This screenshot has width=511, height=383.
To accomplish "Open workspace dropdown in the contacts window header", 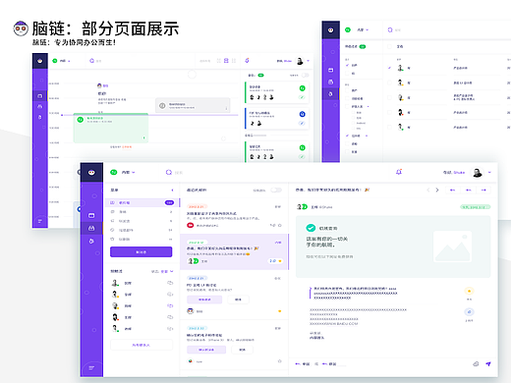I will [x=363, y=29].
